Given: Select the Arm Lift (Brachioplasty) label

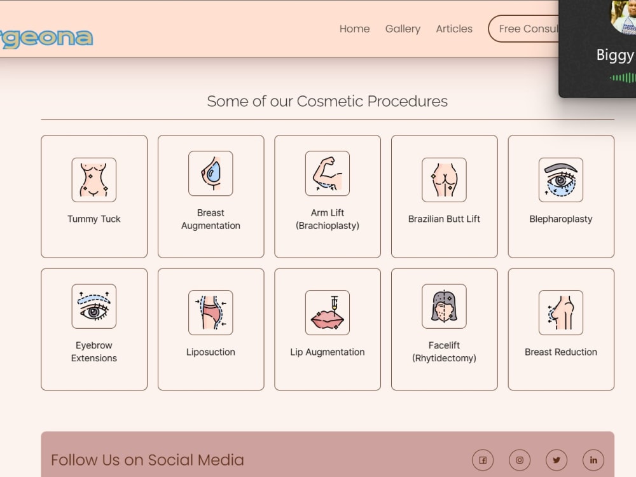Looking at the screenshot, I should point(328,219).
